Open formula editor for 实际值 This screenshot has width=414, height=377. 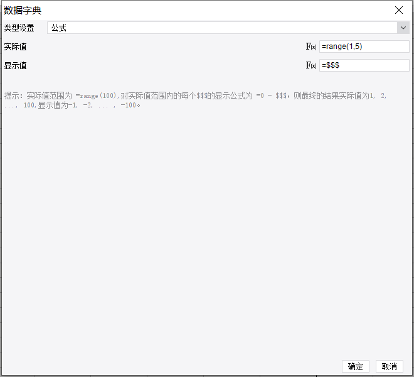(310, 46)
